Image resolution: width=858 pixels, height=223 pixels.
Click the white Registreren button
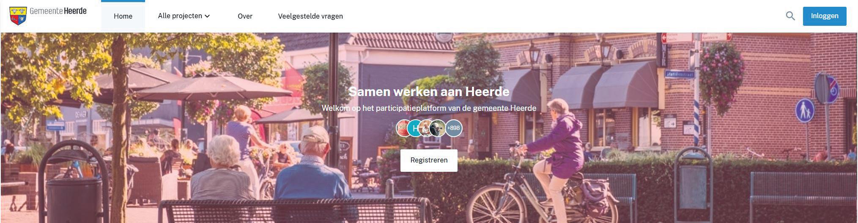(429, 160)
